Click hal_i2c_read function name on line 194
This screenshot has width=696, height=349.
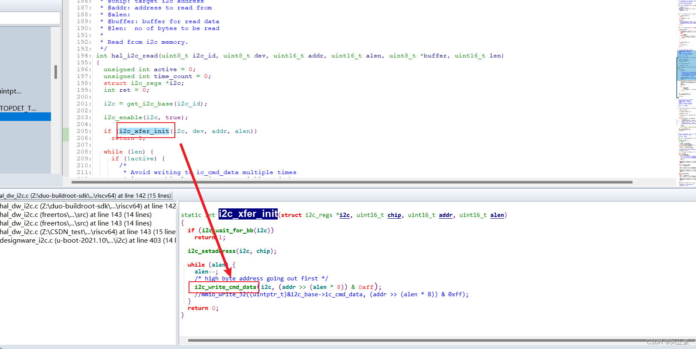tap(135, 56)
